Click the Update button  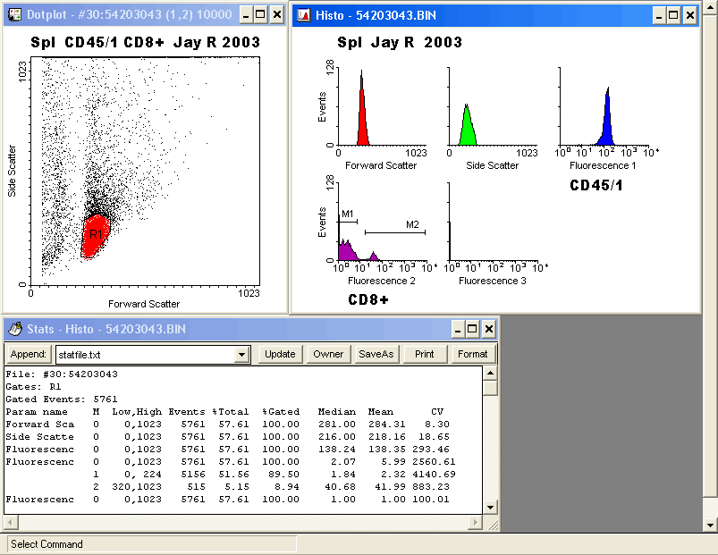click(x=280, y=354)
